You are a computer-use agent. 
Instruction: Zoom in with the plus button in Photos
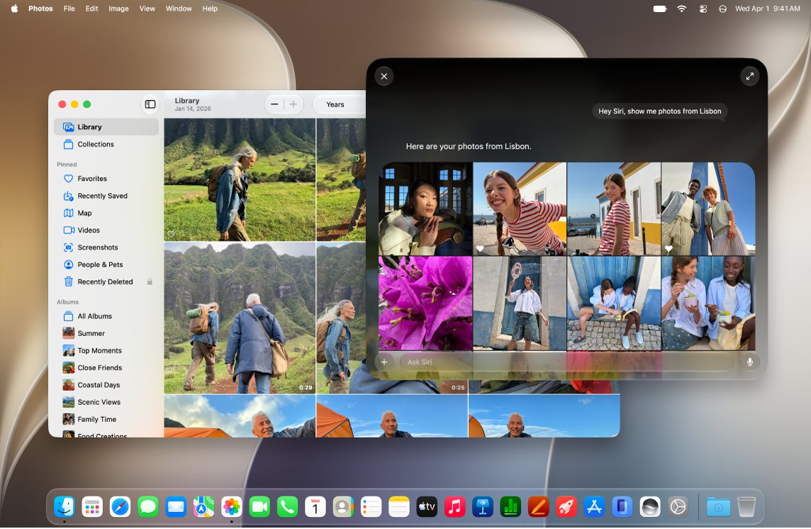tap(293, 104)
